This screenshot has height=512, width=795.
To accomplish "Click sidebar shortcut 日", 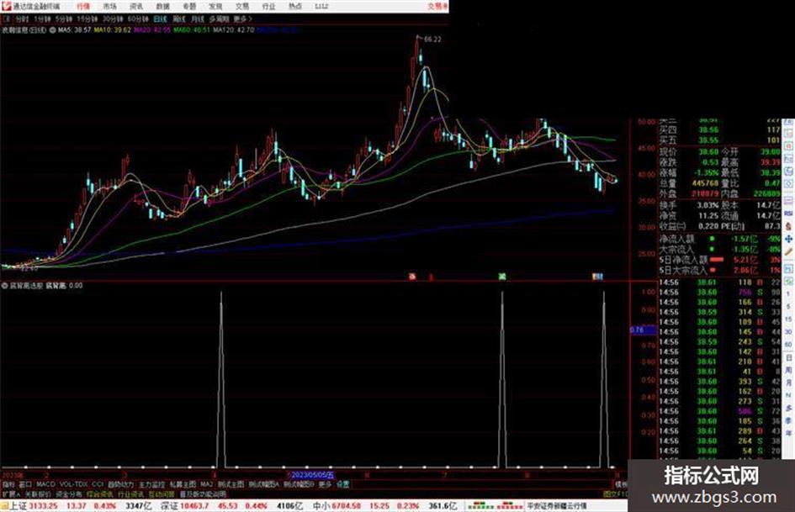I will pyautogui.click(x=788, y=357).
